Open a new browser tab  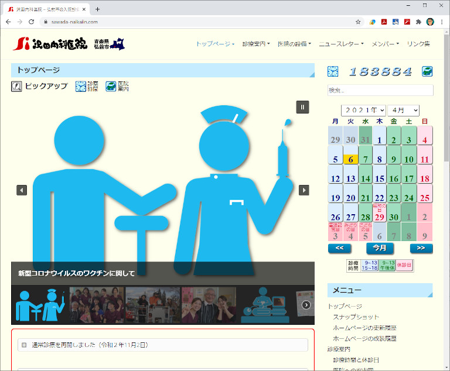pos(98,9)
